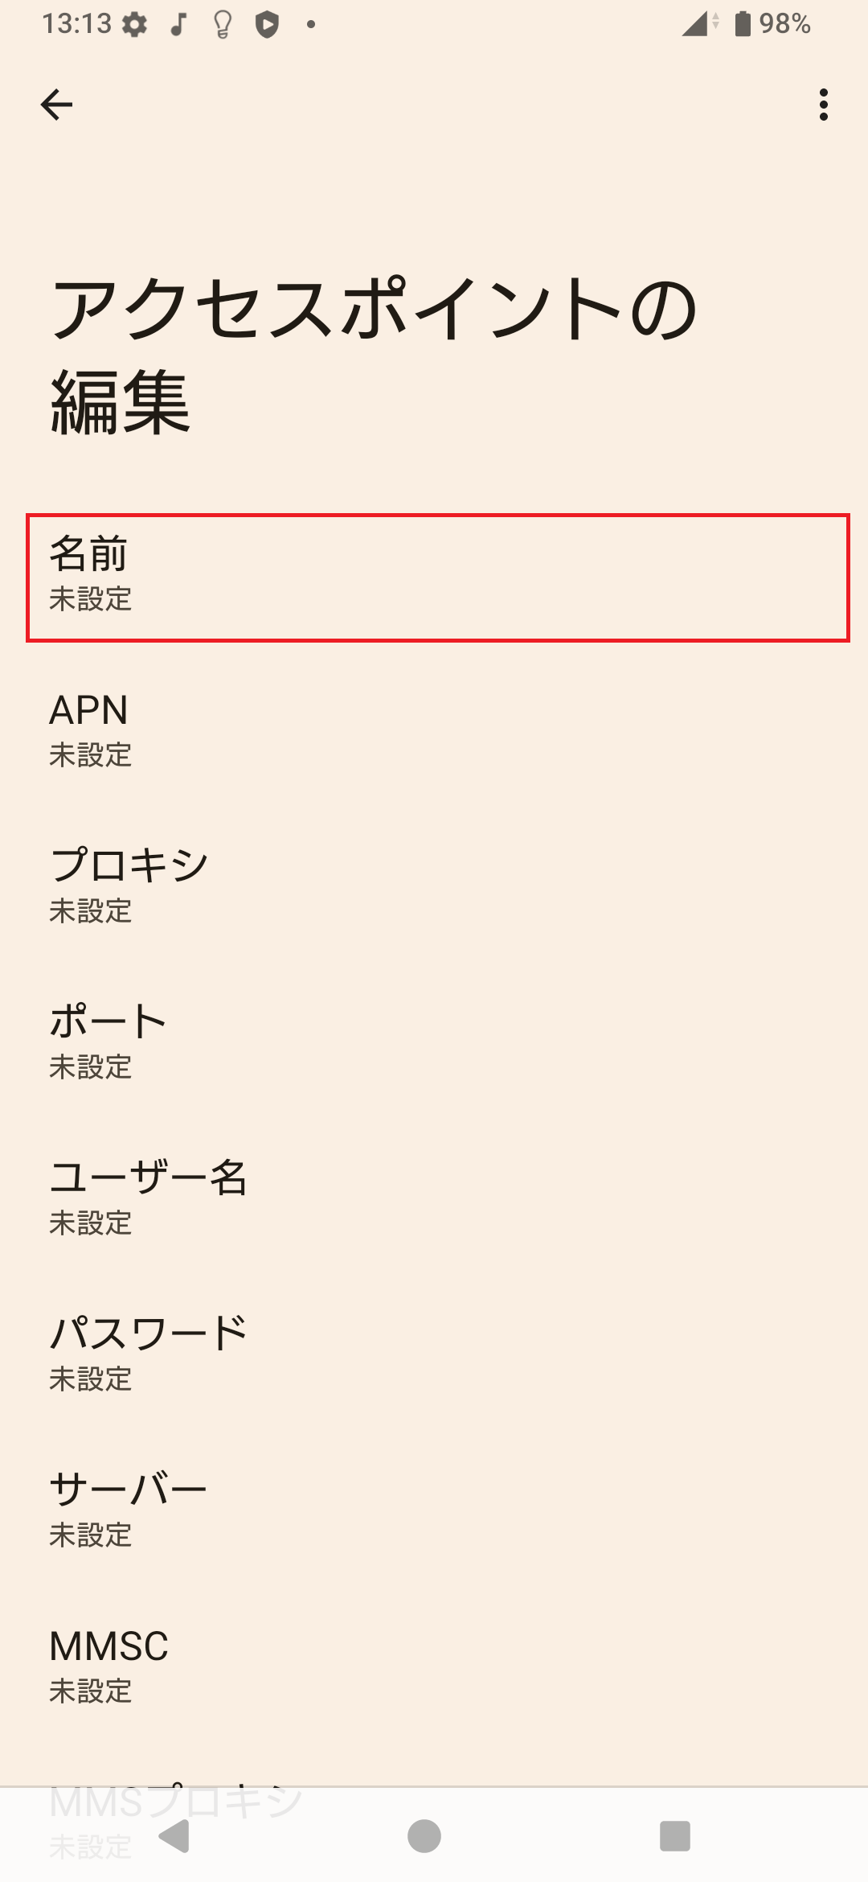Enter the パスワード (Password) setting
The height and width of the screenshot is (1882, 868).
pyautogui.click(x=434, y=1355)
